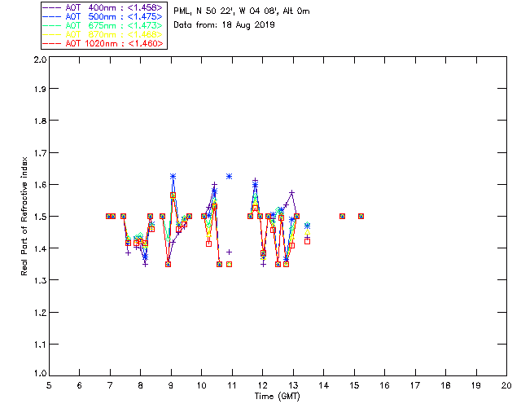Click the AOT 400nm legend entry
This screenshot has width=521, height=417.
[x=103, y=7]
